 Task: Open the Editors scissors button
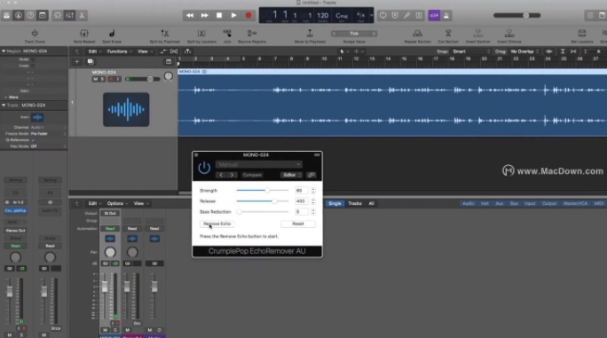(82, 15)
